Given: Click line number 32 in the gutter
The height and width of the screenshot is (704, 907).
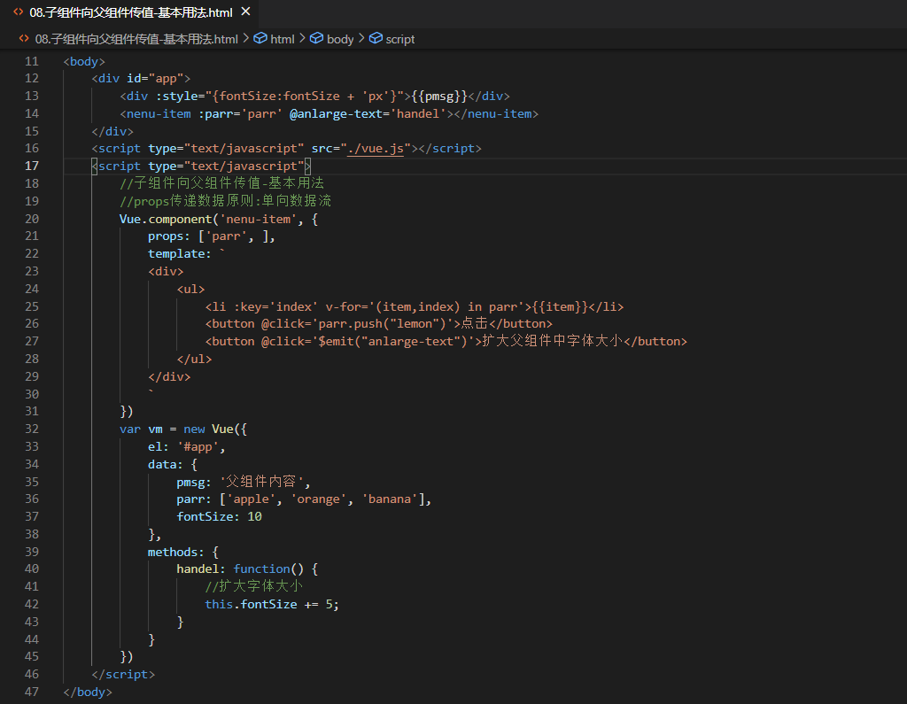Looking at the screenshot, I should tap(32, 429).
